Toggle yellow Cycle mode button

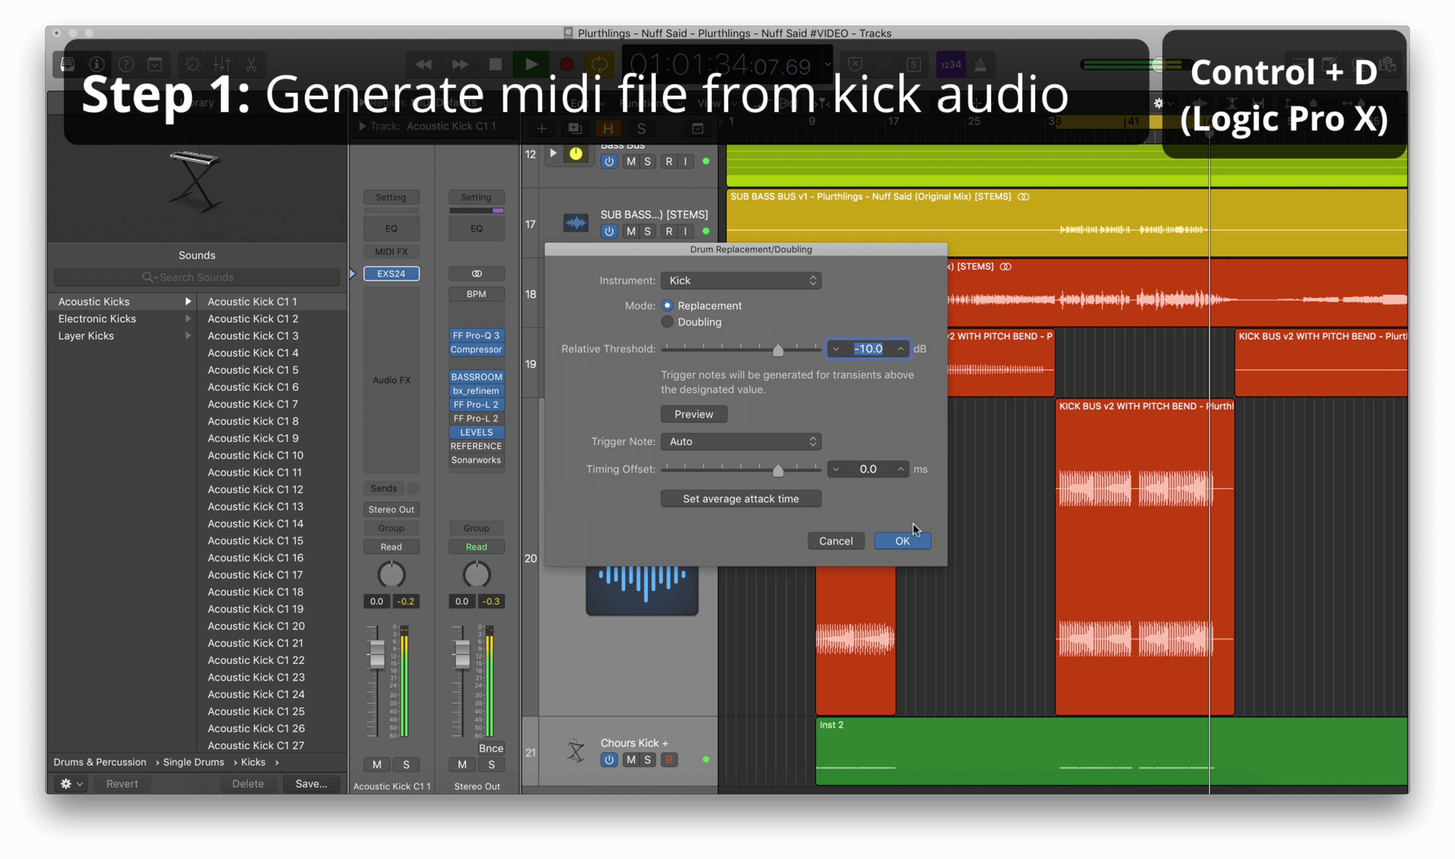click(x=600, y=64)
